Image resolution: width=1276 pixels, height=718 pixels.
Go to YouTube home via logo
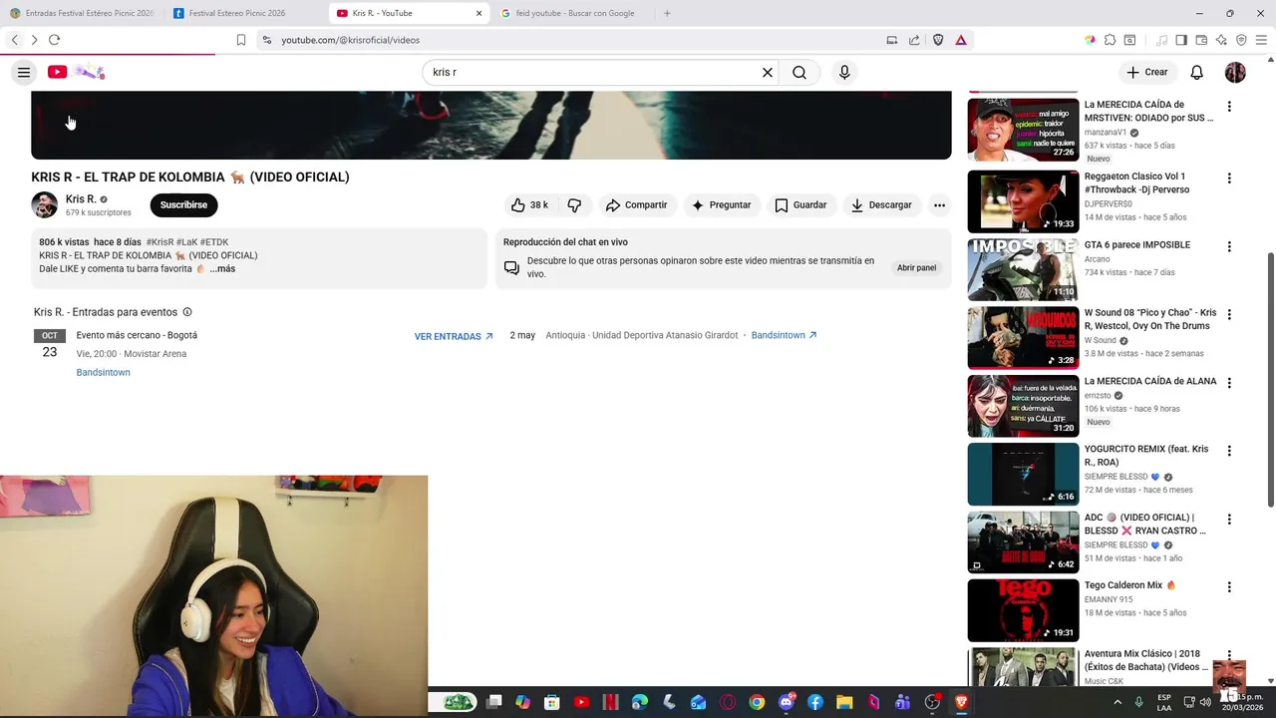pyautogui.click(x=76, y=72)
